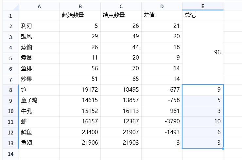Click cell with value 15152

click(80, 111)
